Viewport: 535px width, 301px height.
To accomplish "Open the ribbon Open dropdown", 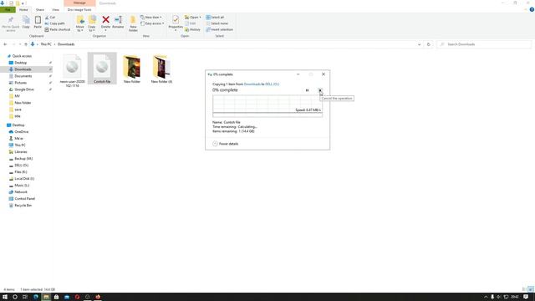I will pos(193,17).
